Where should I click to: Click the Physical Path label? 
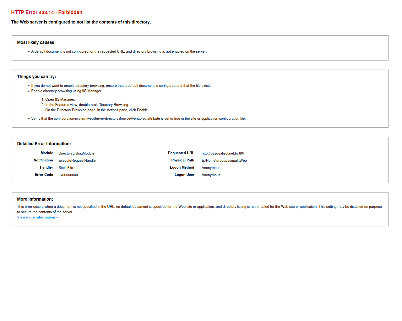[183, 160]
